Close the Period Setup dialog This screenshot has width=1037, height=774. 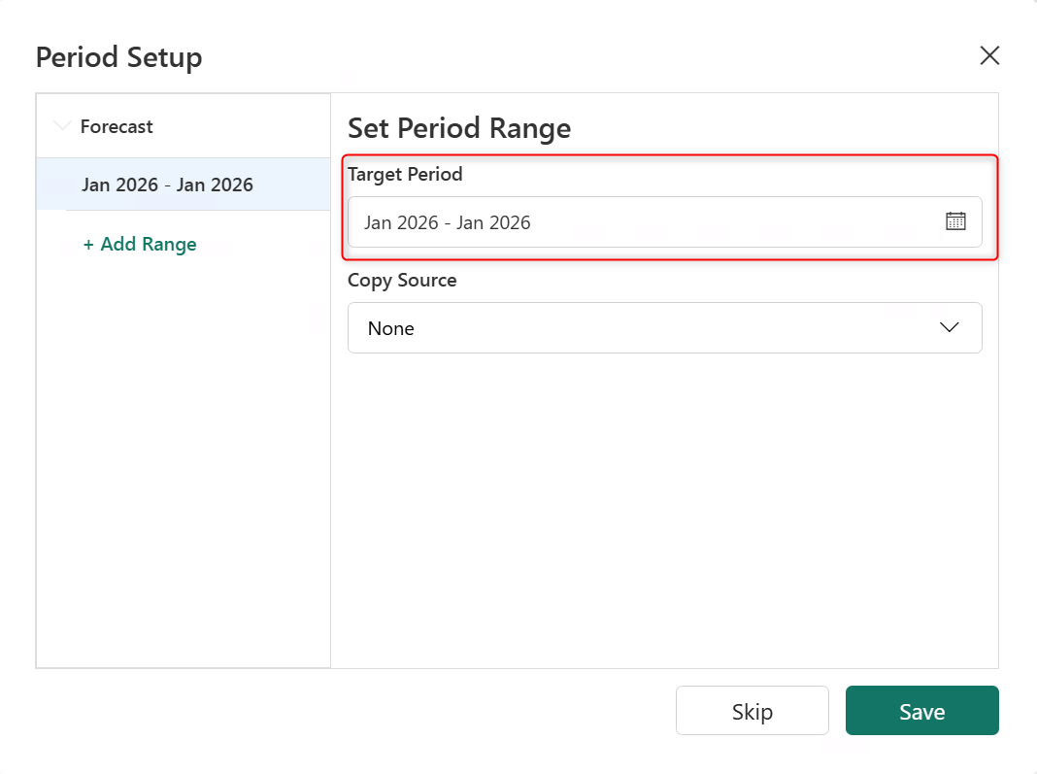[x=989, y=56]
